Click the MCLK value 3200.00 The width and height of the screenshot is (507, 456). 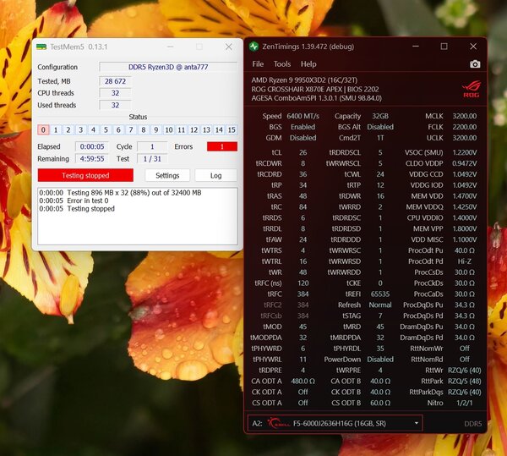464,116
